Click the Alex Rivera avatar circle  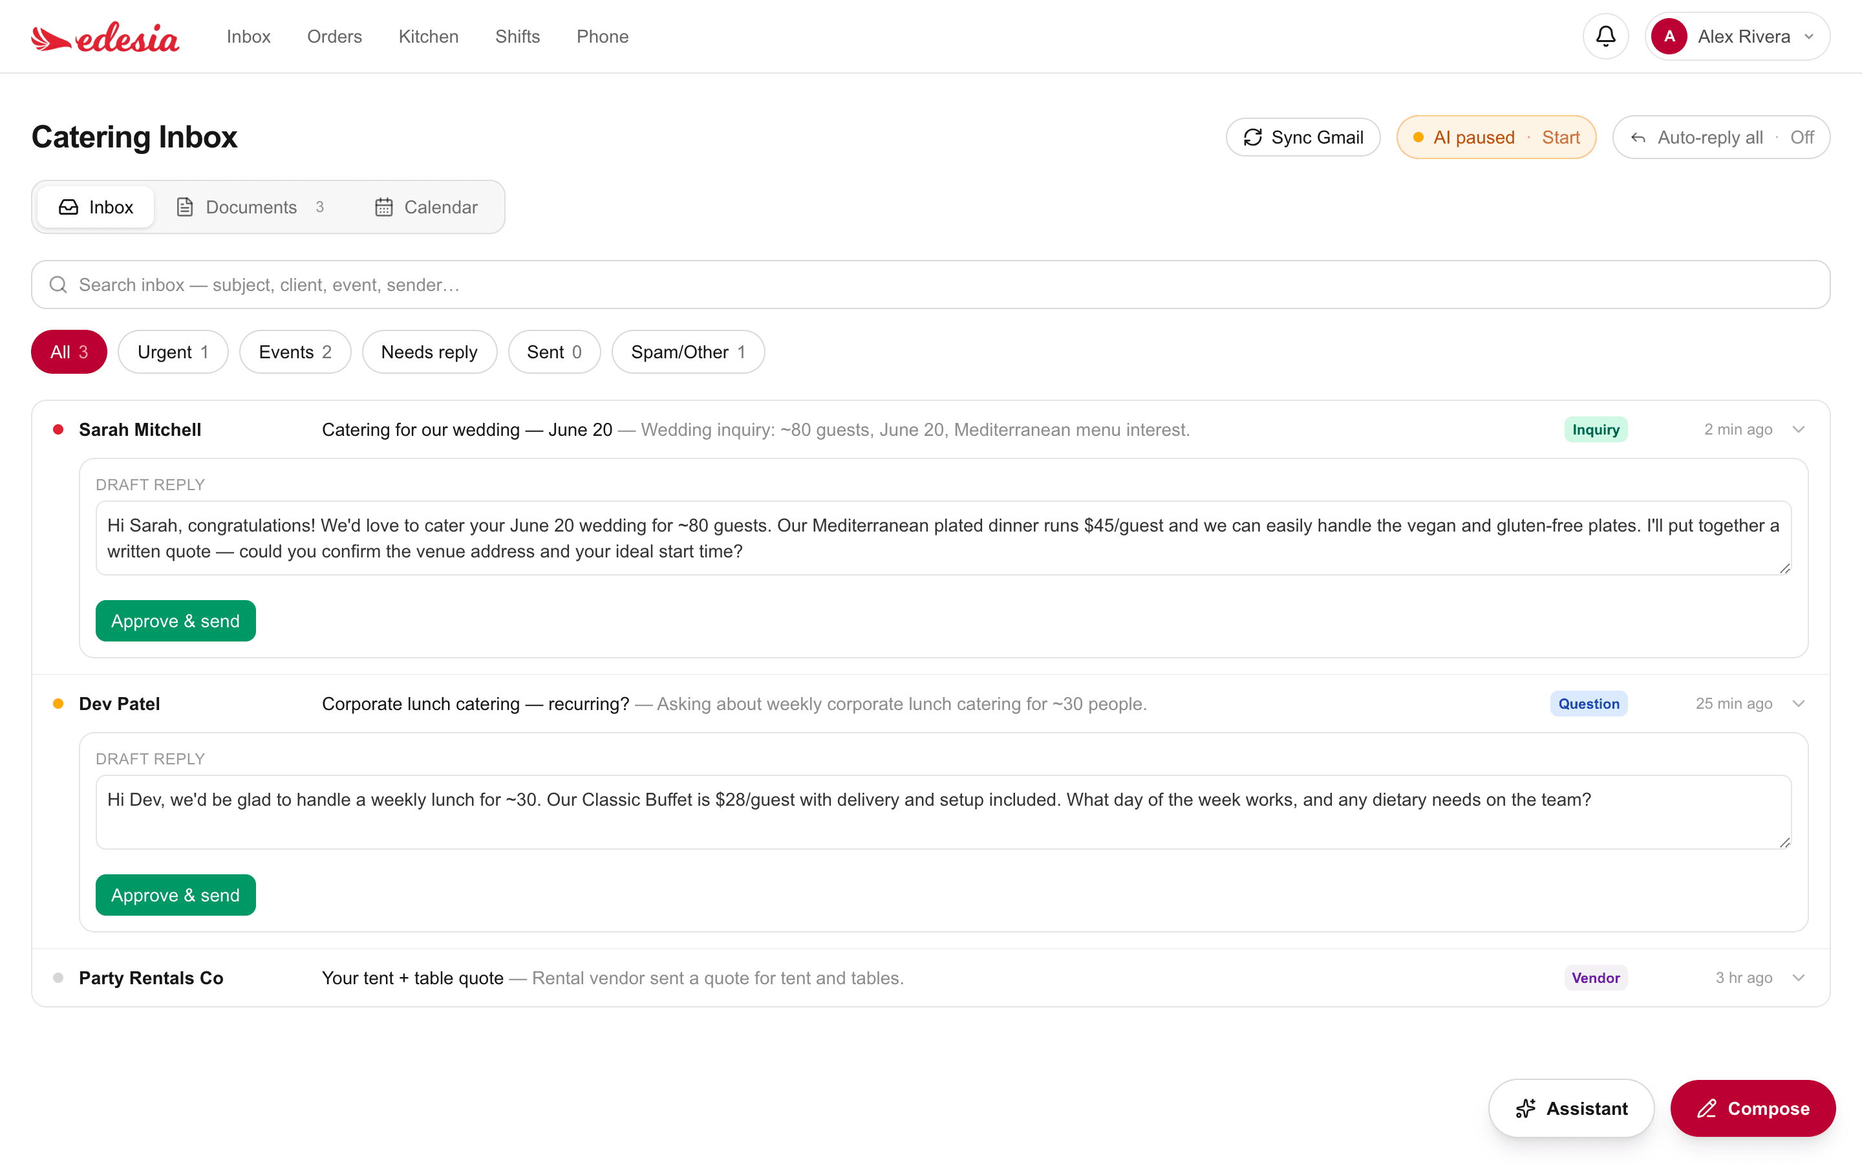tap(1669, 36)
